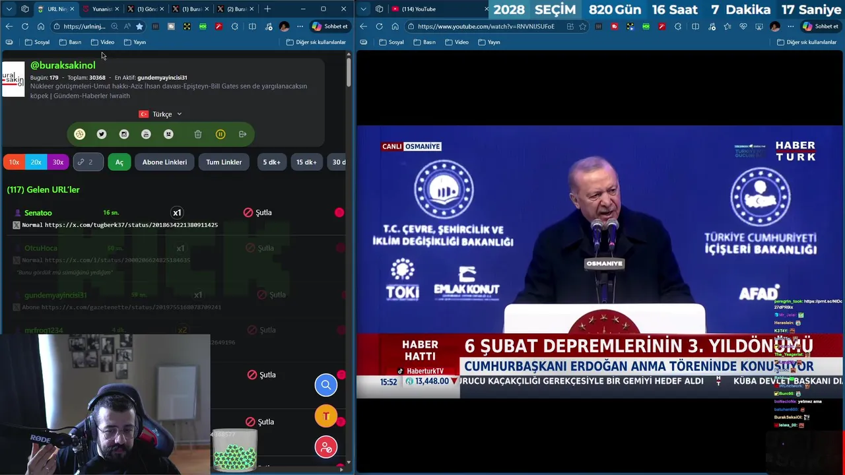
Task: Open the left browser's three-dot menu
Action: tap(300, 26)
